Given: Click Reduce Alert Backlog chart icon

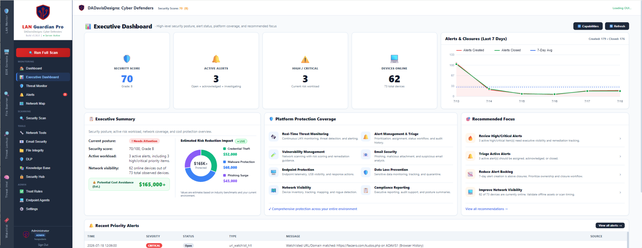Looking at the screenshot, I should click(471, 174).
